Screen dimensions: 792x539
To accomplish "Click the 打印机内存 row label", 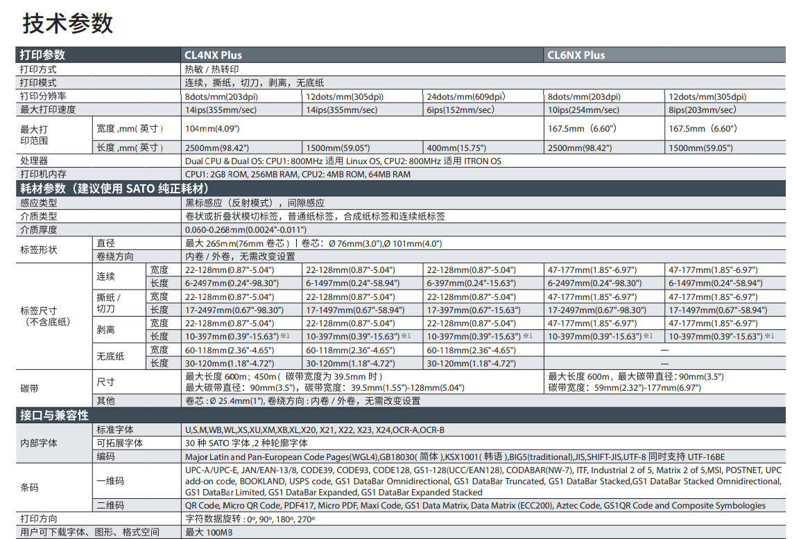I will pos(43,174).
